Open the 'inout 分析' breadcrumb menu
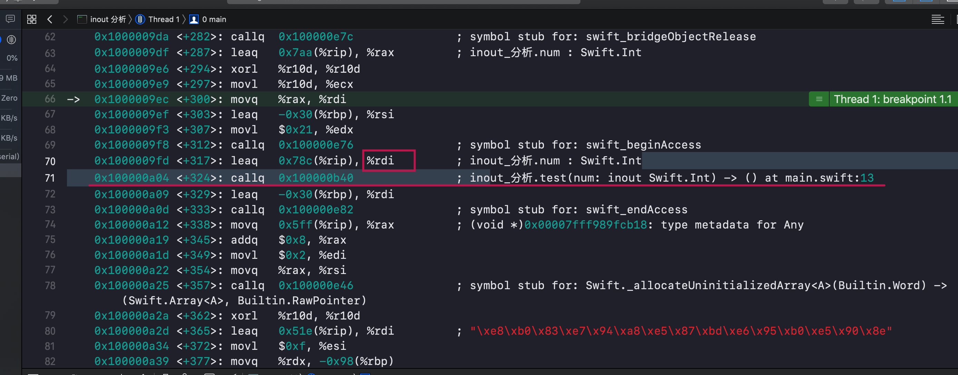958x375 pixels. (108, 19)
